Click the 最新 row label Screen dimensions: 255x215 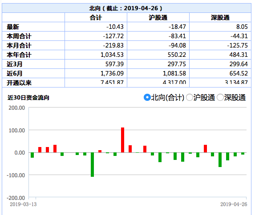13,27
